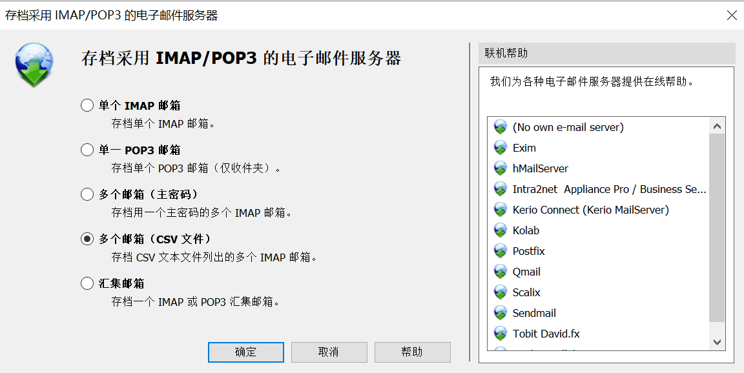Click the 帮助 button

[x=412, y=352]
